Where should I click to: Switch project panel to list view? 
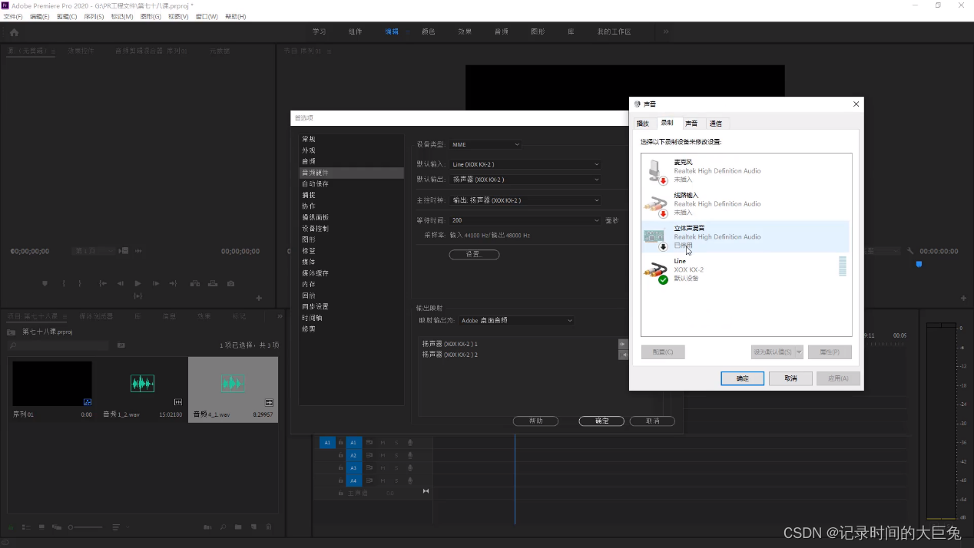coord(26,527)
